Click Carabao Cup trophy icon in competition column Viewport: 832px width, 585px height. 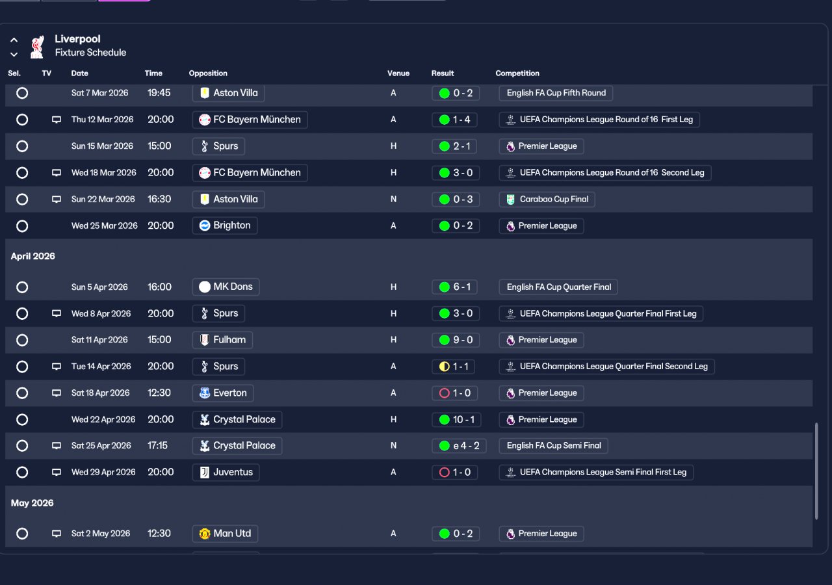[510, 200]
